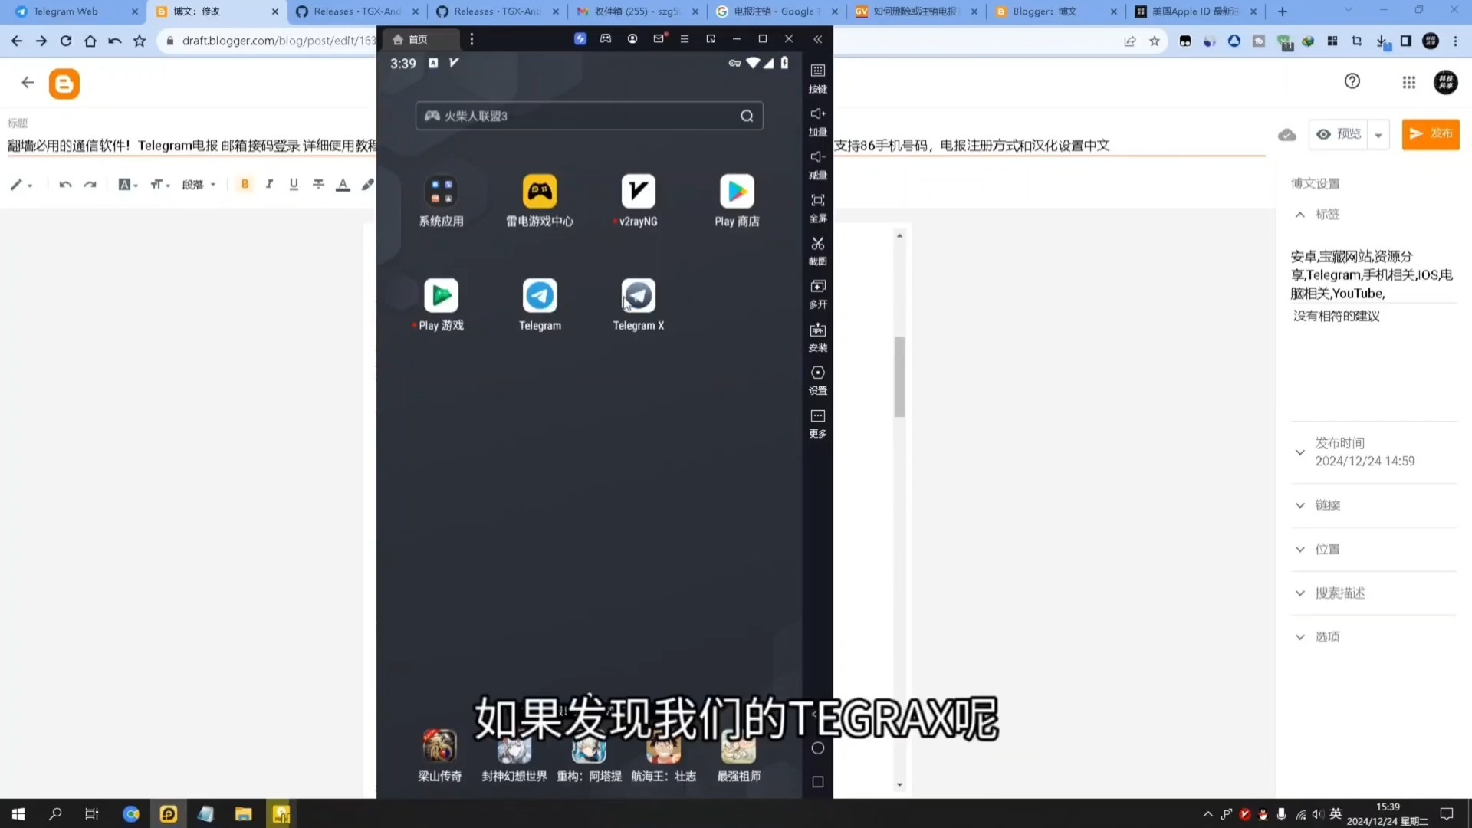Screen dimensions: 1472x828
Task: Switch to Telegram Web browser tab
Action: (x=74, y=11)
